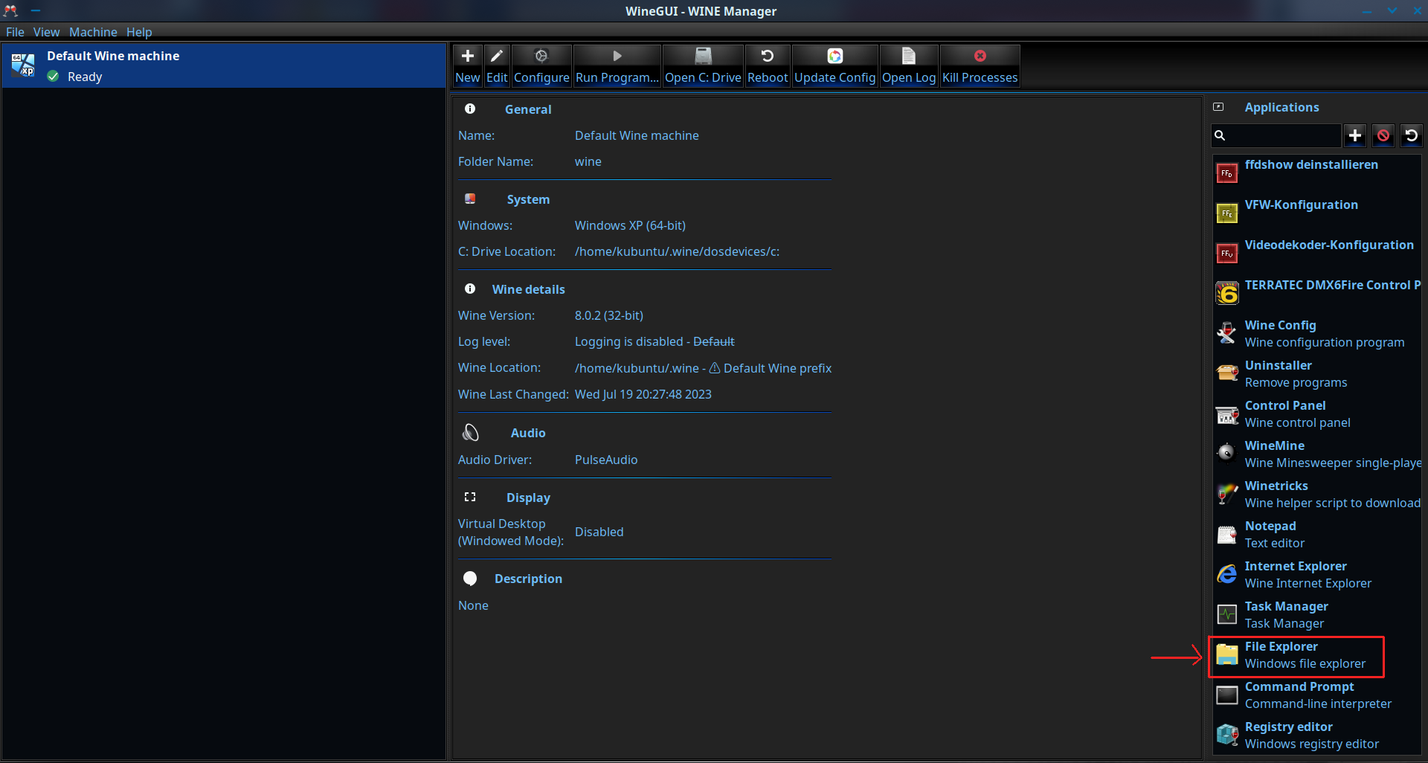
Task: Click the Notepad icon
Action: (1227, 535)
